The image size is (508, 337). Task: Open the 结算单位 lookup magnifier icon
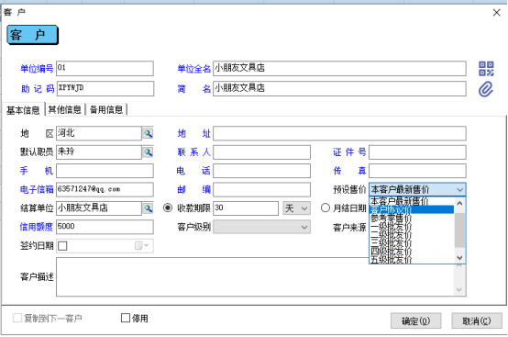point(148,208)
